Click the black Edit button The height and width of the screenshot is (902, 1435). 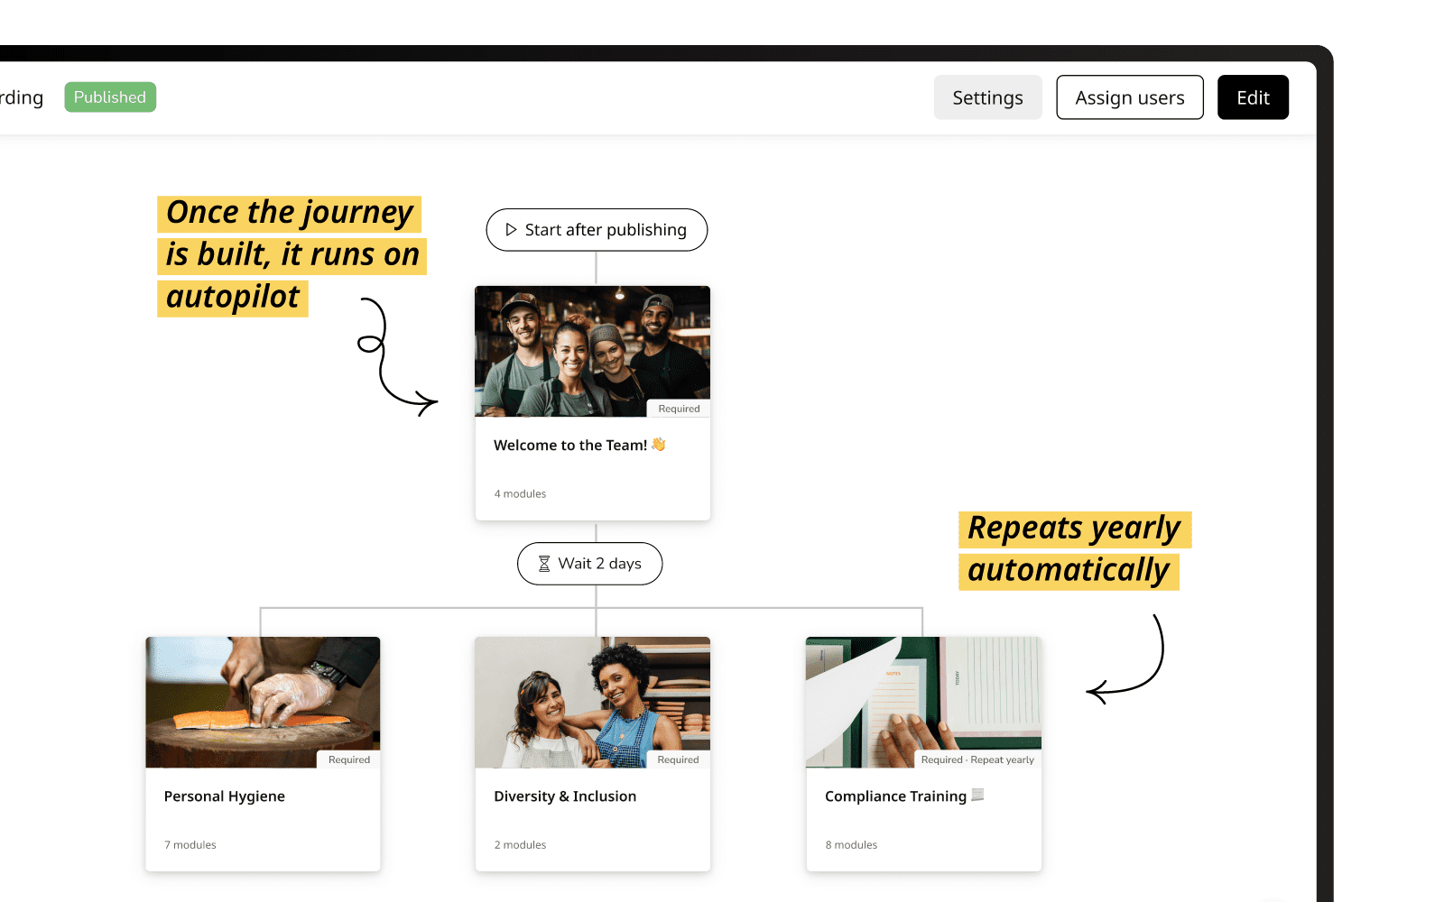point(1253,97)
